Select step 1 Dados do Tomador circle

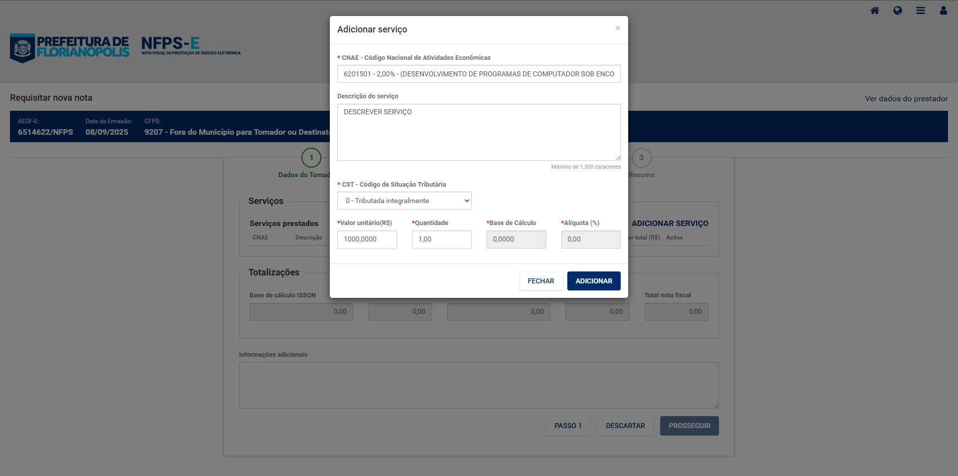311,158
